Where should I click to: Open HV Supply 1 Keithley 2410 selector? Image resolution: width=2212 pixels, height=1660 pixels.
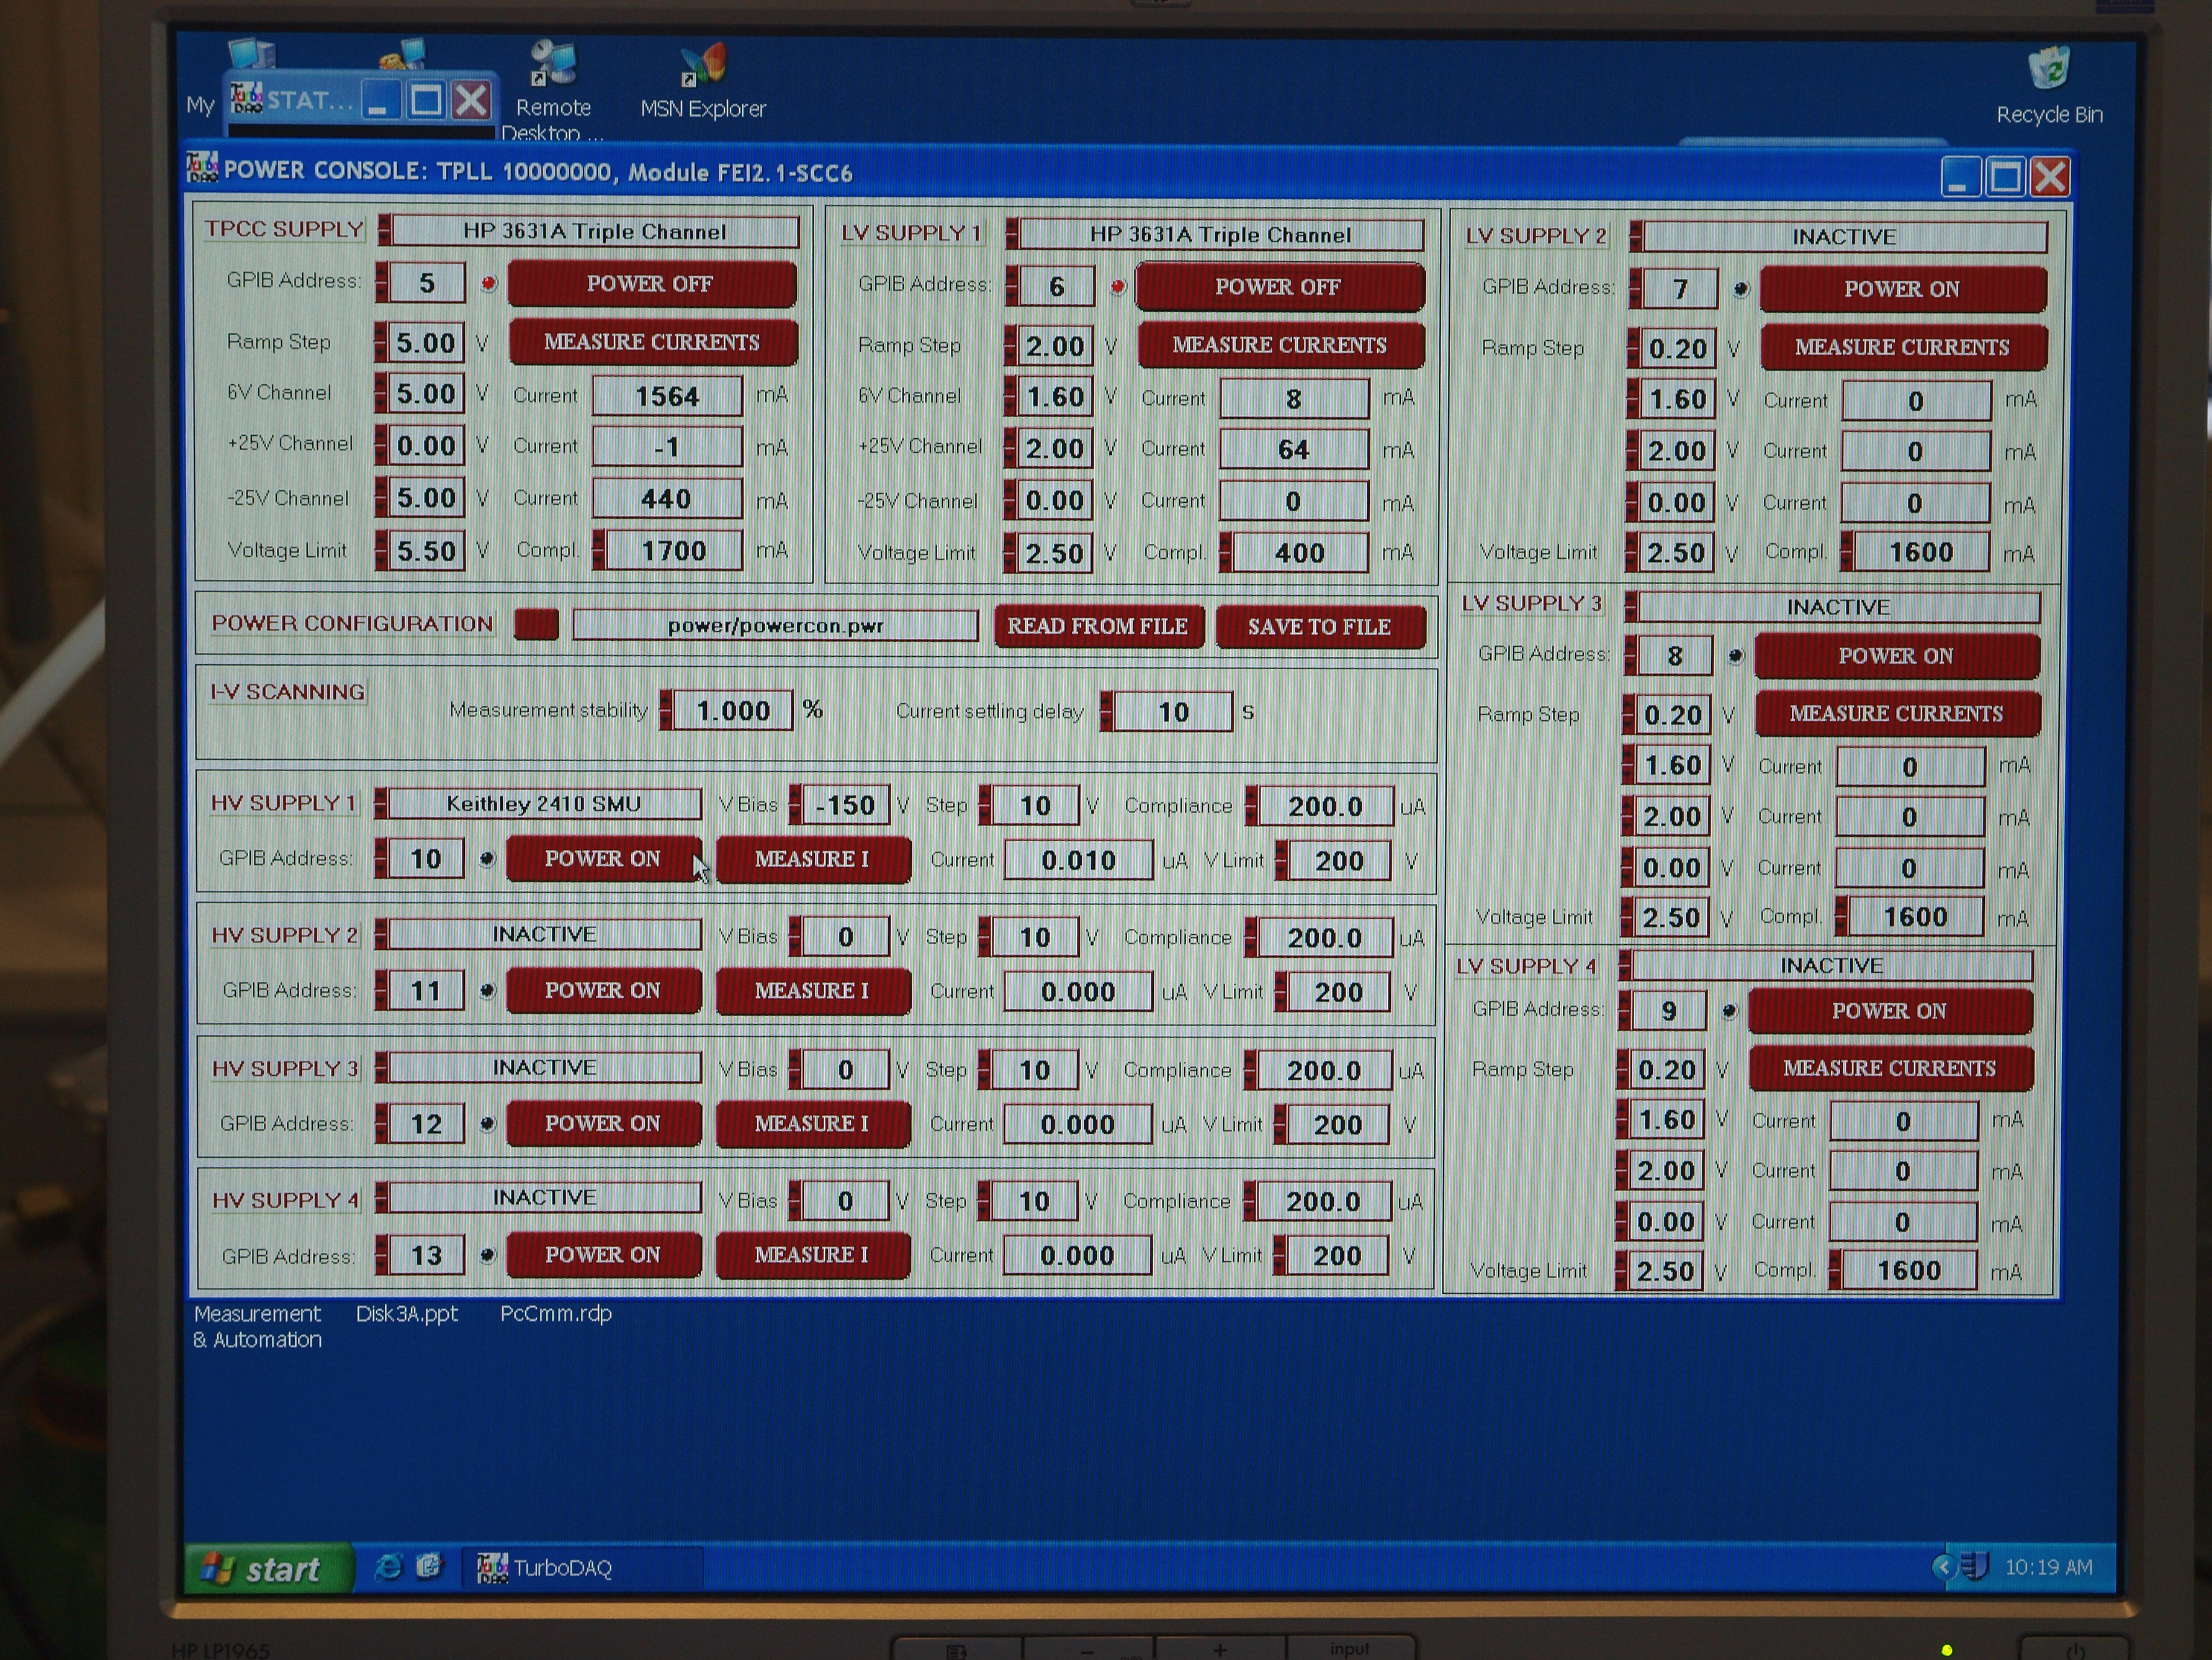click(x=544, y=804)
